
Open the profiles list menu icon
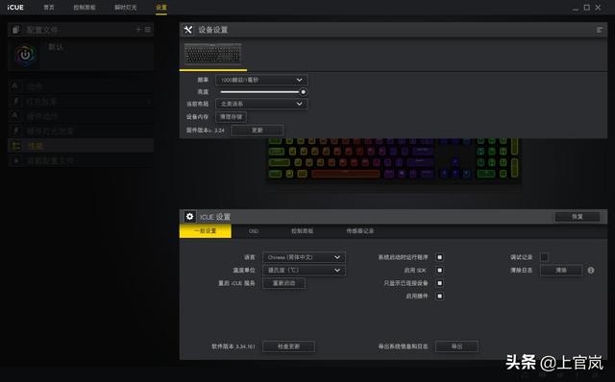coord(147,30)
